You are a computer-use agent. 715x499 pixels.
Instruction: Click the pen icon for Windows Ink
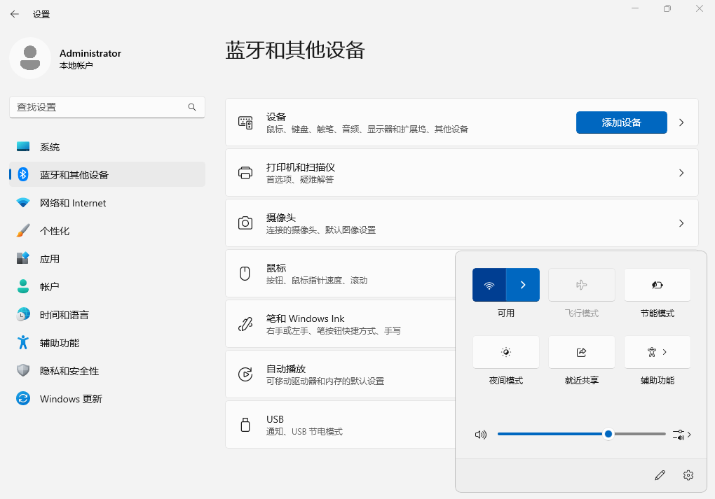click(x=245, y=324)
